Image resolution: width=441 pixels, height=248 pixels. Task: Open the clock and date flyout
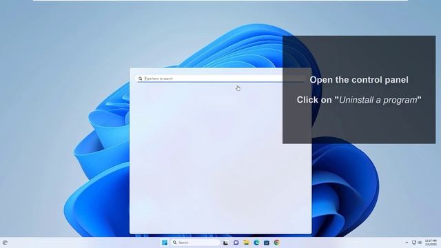click(431, 242)
